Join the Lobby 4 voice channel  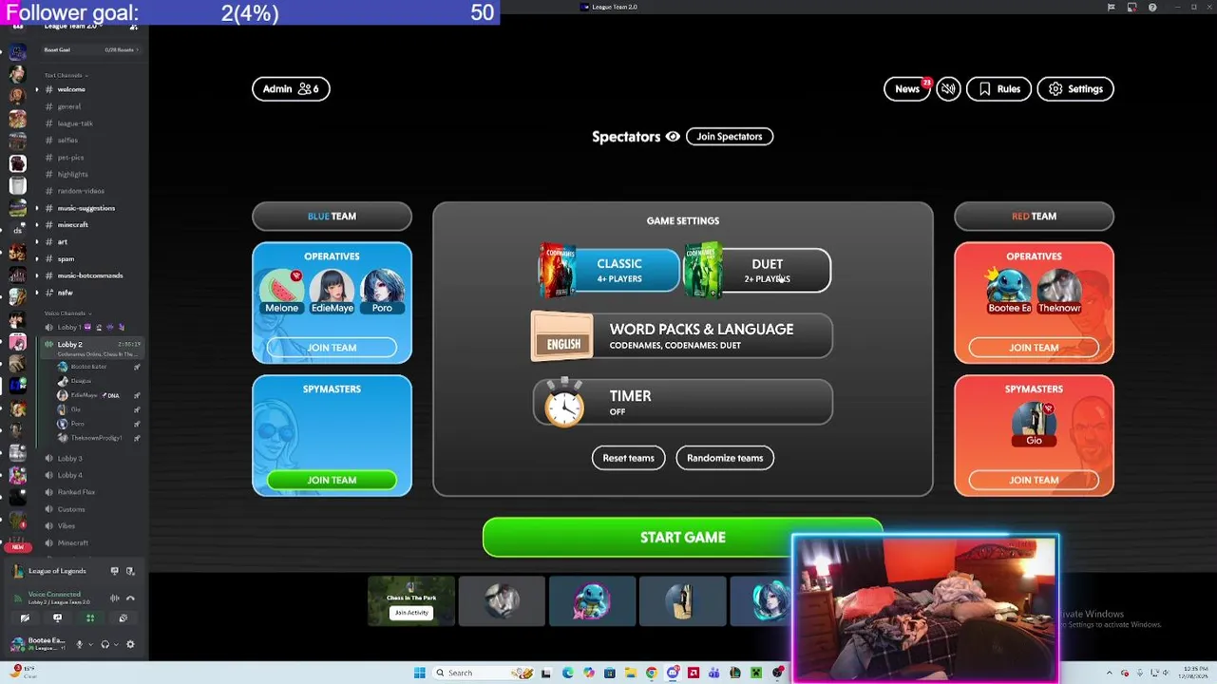click(x=69, y=475)
